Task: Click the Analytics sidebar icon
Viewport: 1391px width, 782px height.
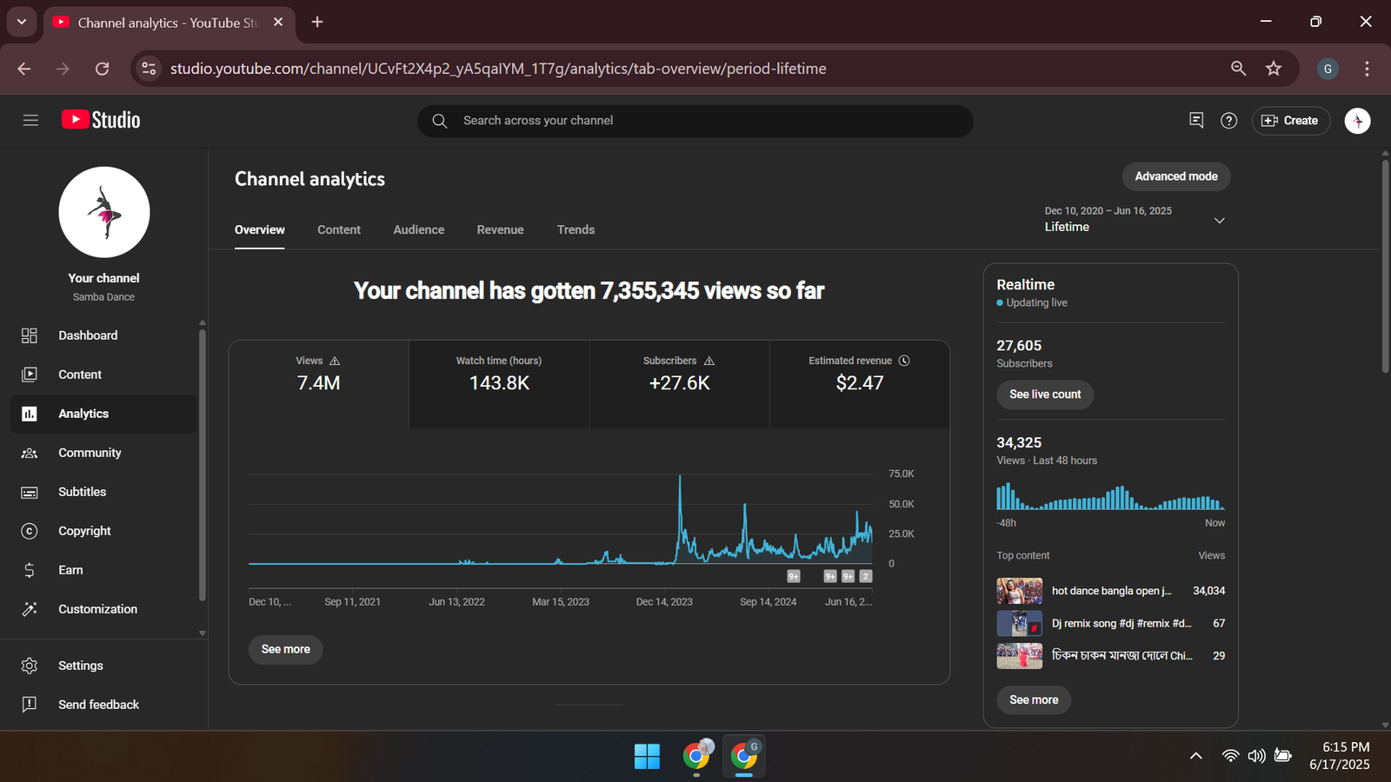Action: tap(30, 414)
